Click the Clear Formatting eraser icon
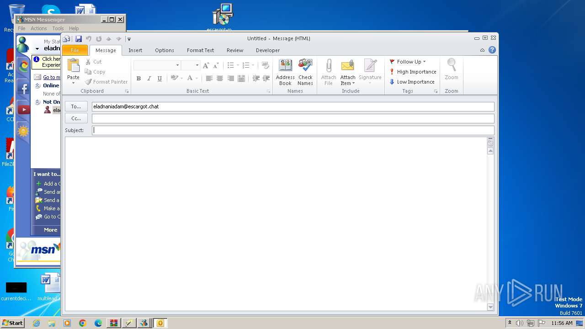 tap(265, 65)
